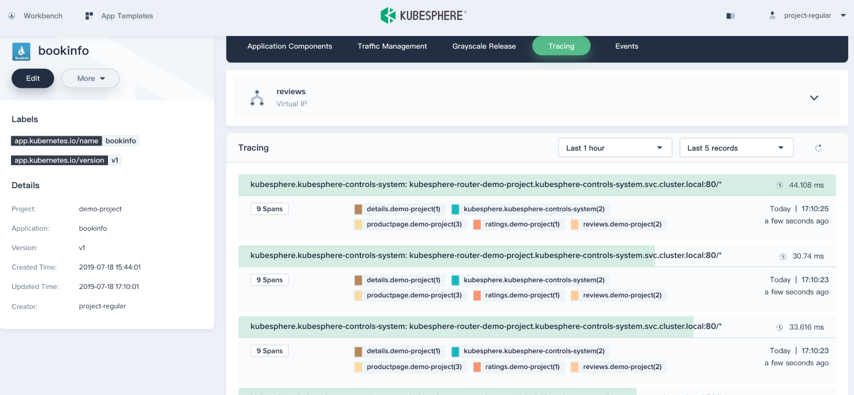The image size is (854, 395).
Task: Click the user avatar icon
Action: point(772,15)
